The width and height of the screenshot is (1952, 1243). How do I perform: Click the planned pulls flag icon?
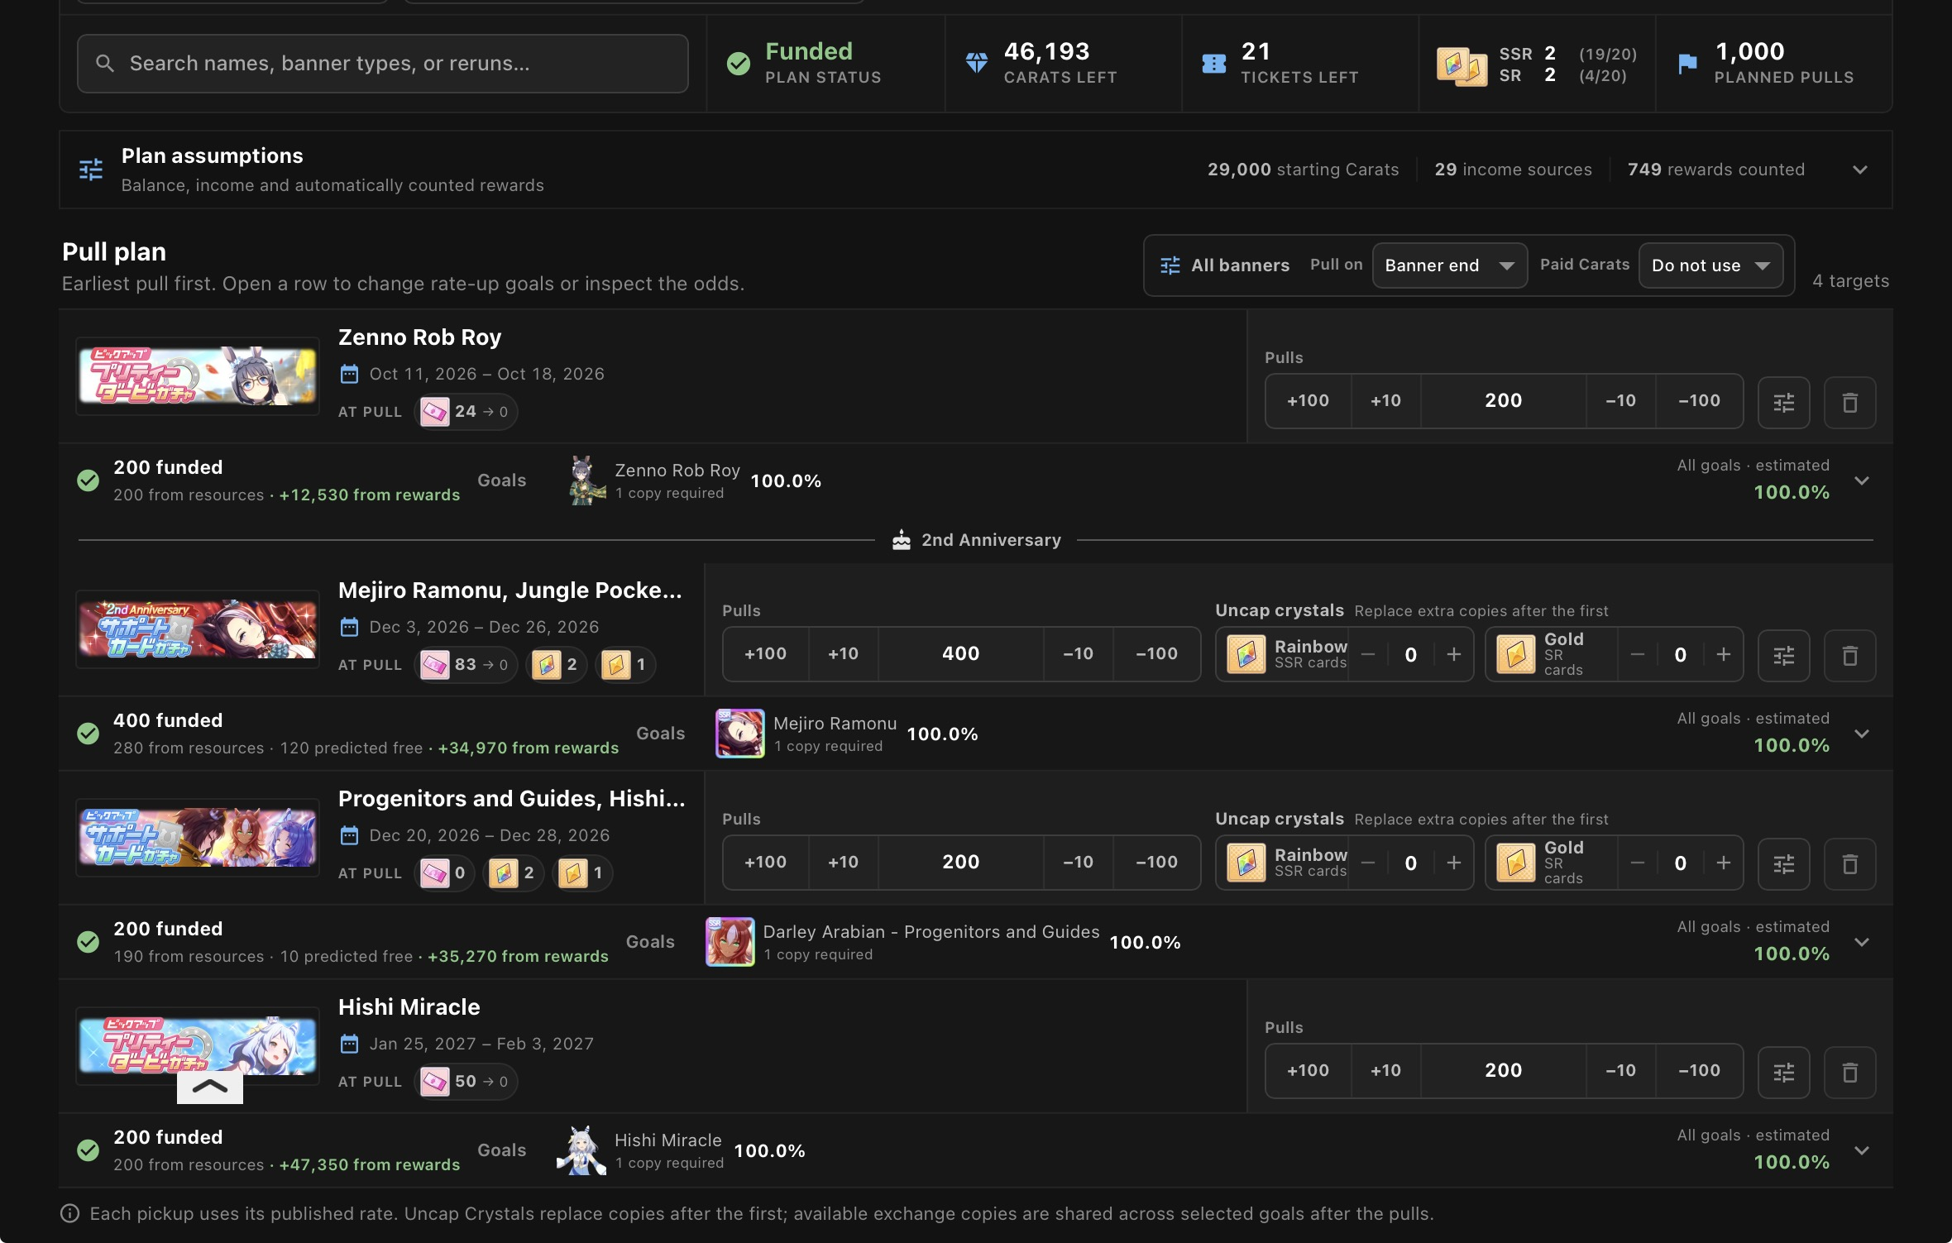pos(1687,63)
